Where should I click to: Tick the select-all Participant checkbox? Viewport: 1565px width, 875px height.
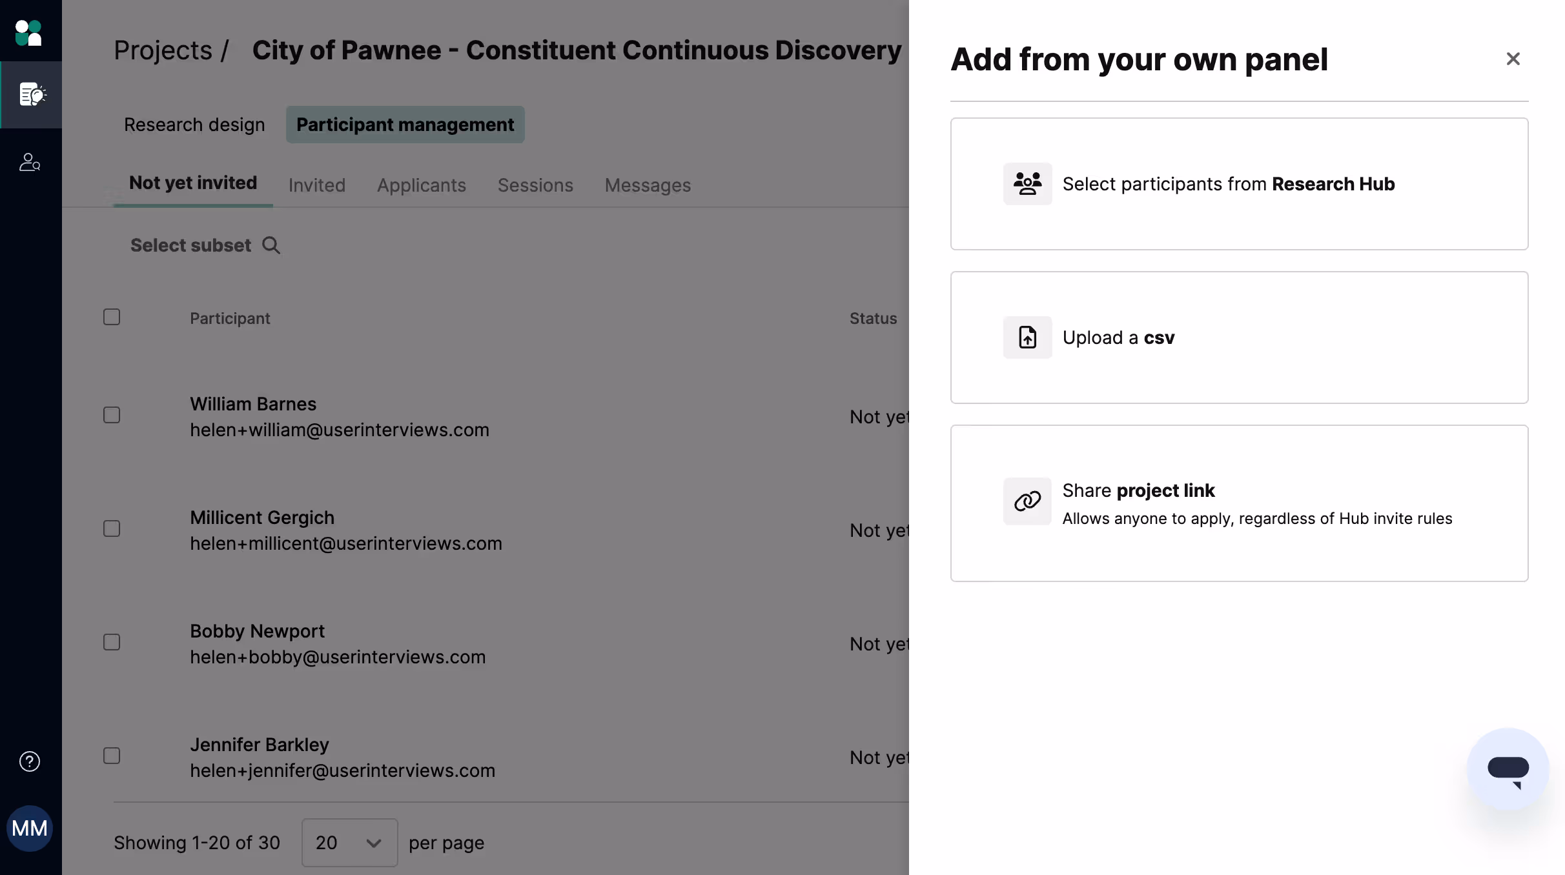point(112,317)
